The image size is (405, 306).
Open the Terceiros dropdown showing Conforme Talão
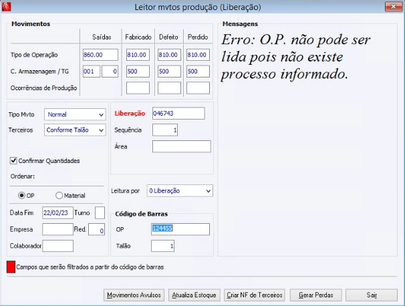(x=75, y=130)
